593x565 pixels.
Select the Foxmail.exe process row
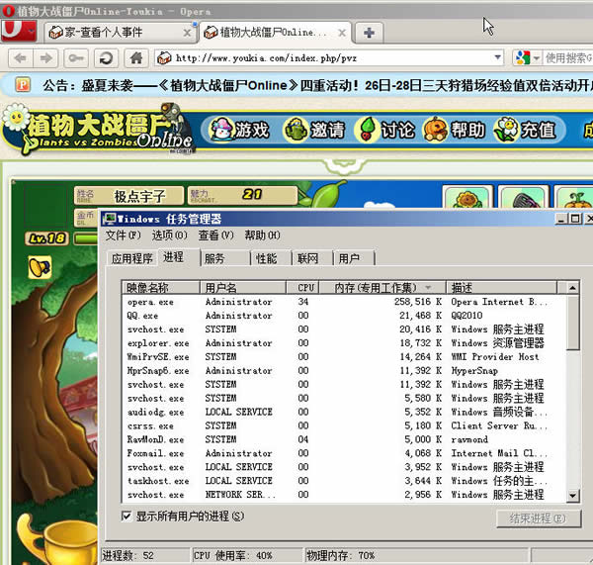pyautogui.click(x=345, y=453)
